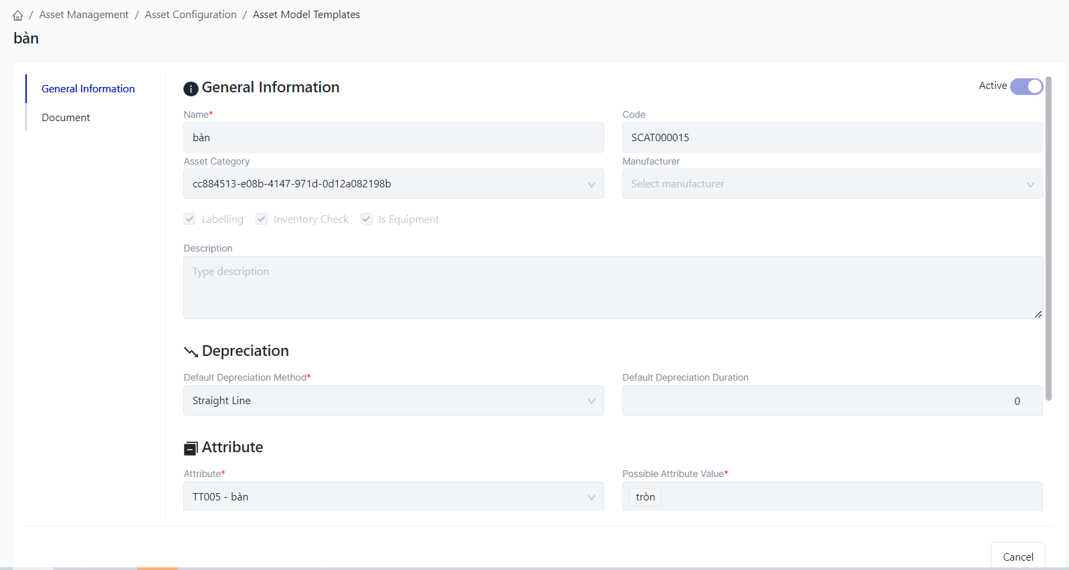Click the General Information info icon
The image size is (1069, 570).
(x=191, y=88)
